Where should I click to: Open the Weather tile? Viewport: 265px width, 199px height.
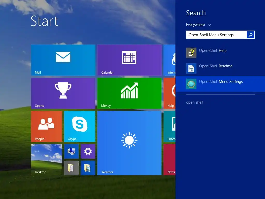tap(129, 143)
